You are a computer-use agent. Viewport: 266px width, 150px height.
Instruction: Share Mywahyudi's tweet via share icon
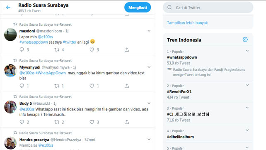pos(127,86)
